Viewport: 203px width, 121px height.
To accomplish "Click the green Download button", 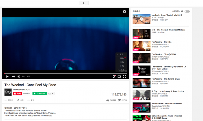I will (x=40, y=94).
